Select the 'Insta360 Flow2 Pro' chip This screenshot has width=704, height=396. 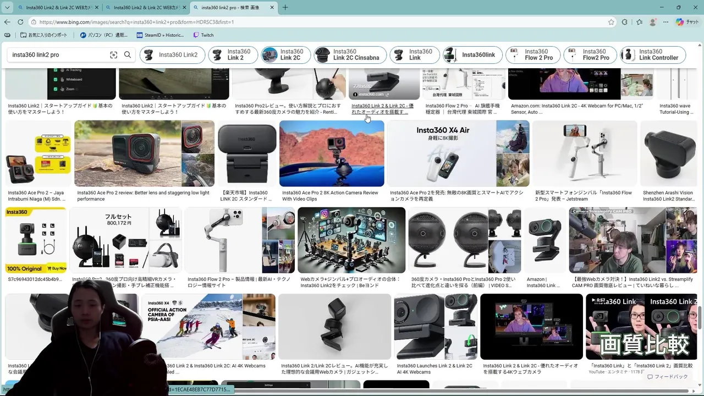click(x=590, y=55)
